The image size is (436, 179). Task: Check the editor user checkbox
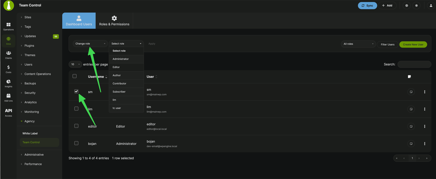76,126
